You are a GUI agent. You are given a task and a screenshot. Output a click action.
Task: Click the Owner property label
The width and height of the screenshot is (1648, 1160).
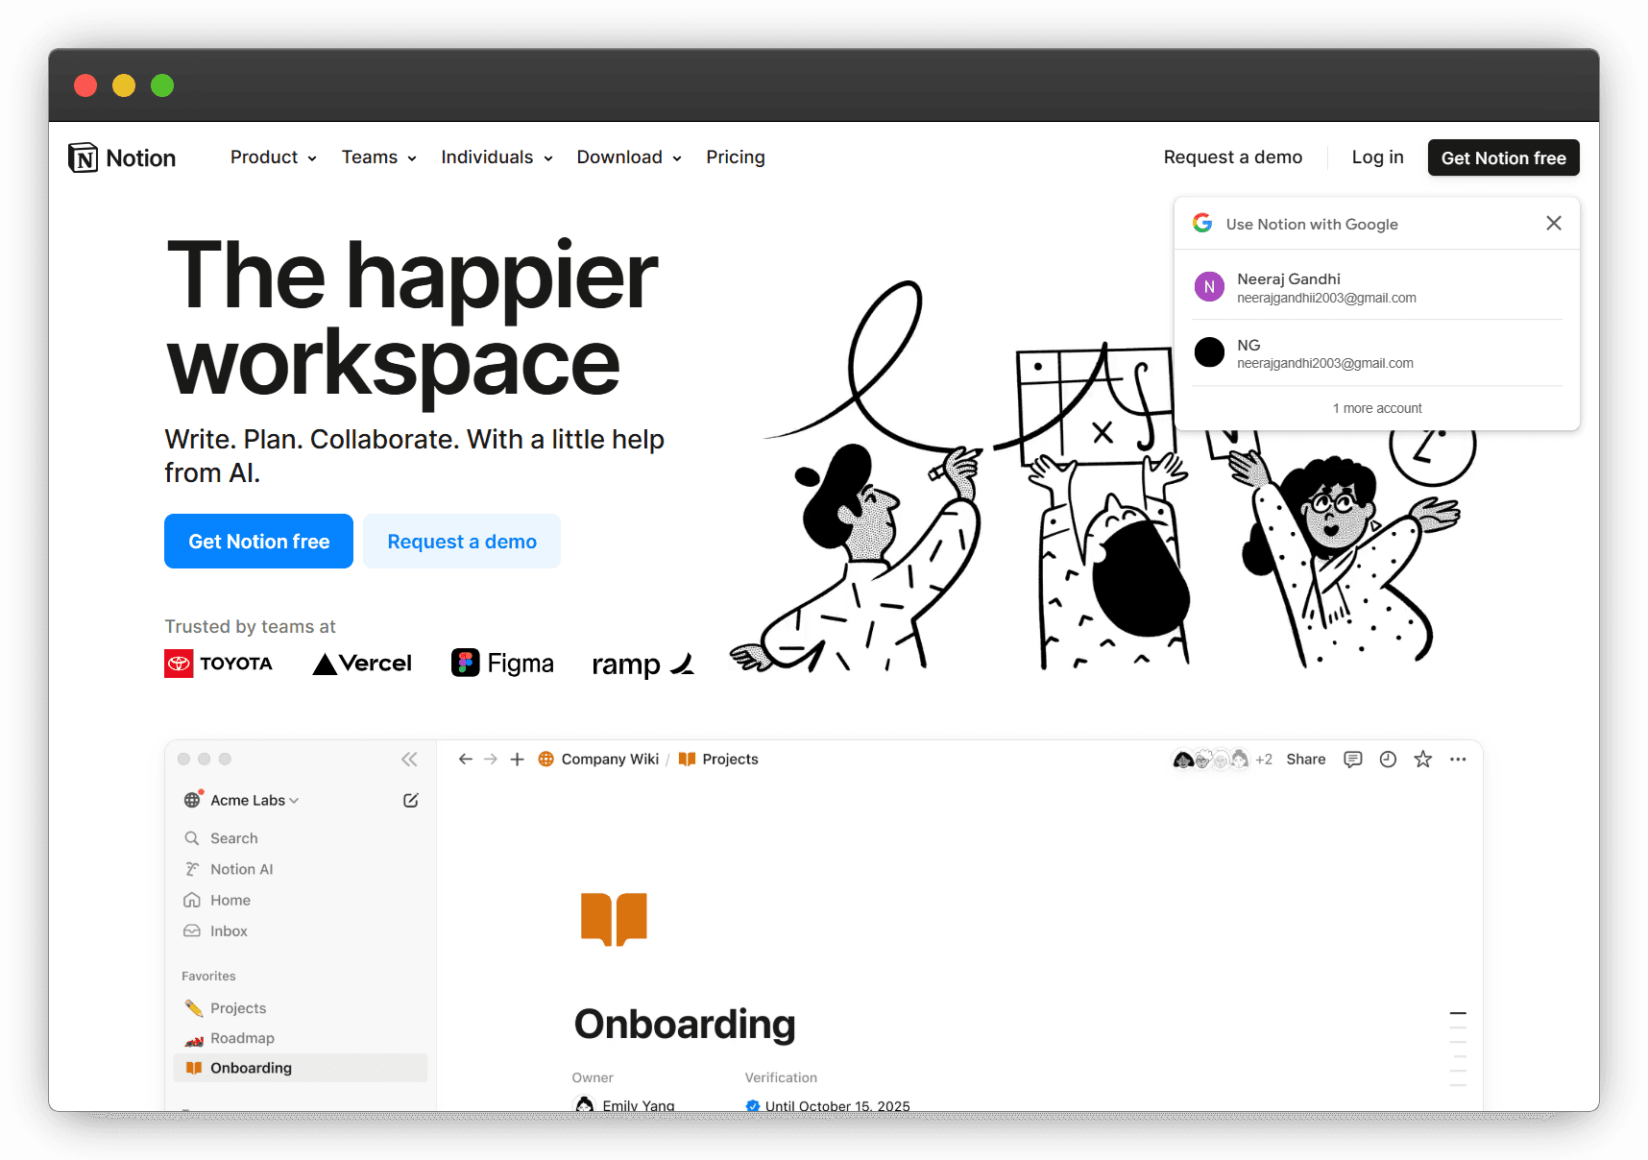[593, 1077]
